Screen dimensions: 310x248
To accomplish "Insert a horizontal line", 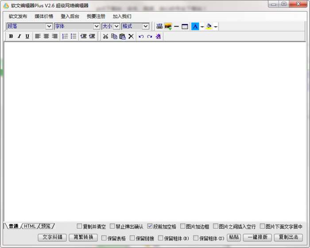I will tap(176, 27).
